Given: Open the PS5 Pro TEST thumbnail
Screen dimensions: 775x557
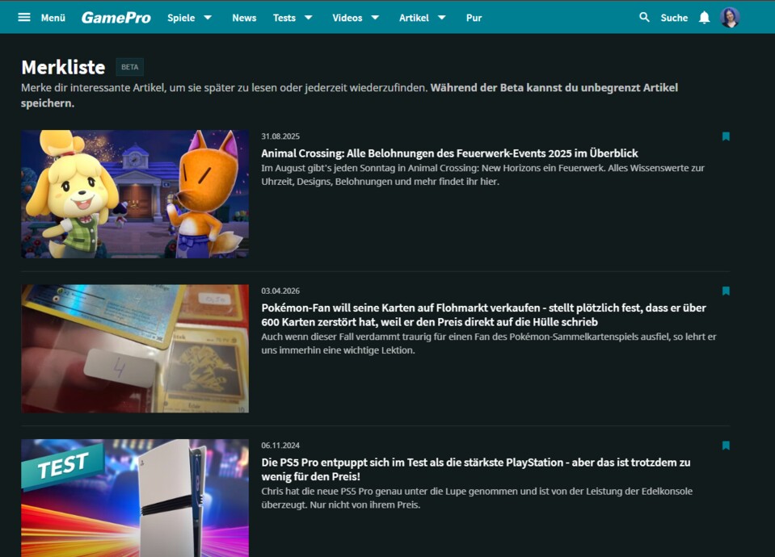Looking at the screenshot, I should (135, 498).
